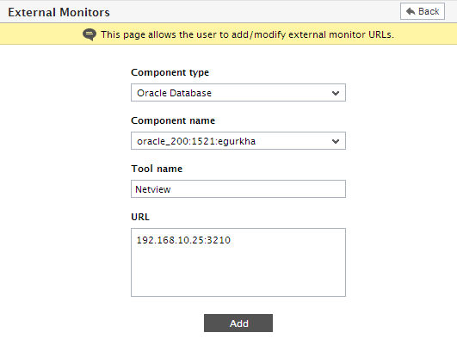Click the yellow info banner text
The image size is (457, 351).
pyautogui.click(x=247, y=34)
